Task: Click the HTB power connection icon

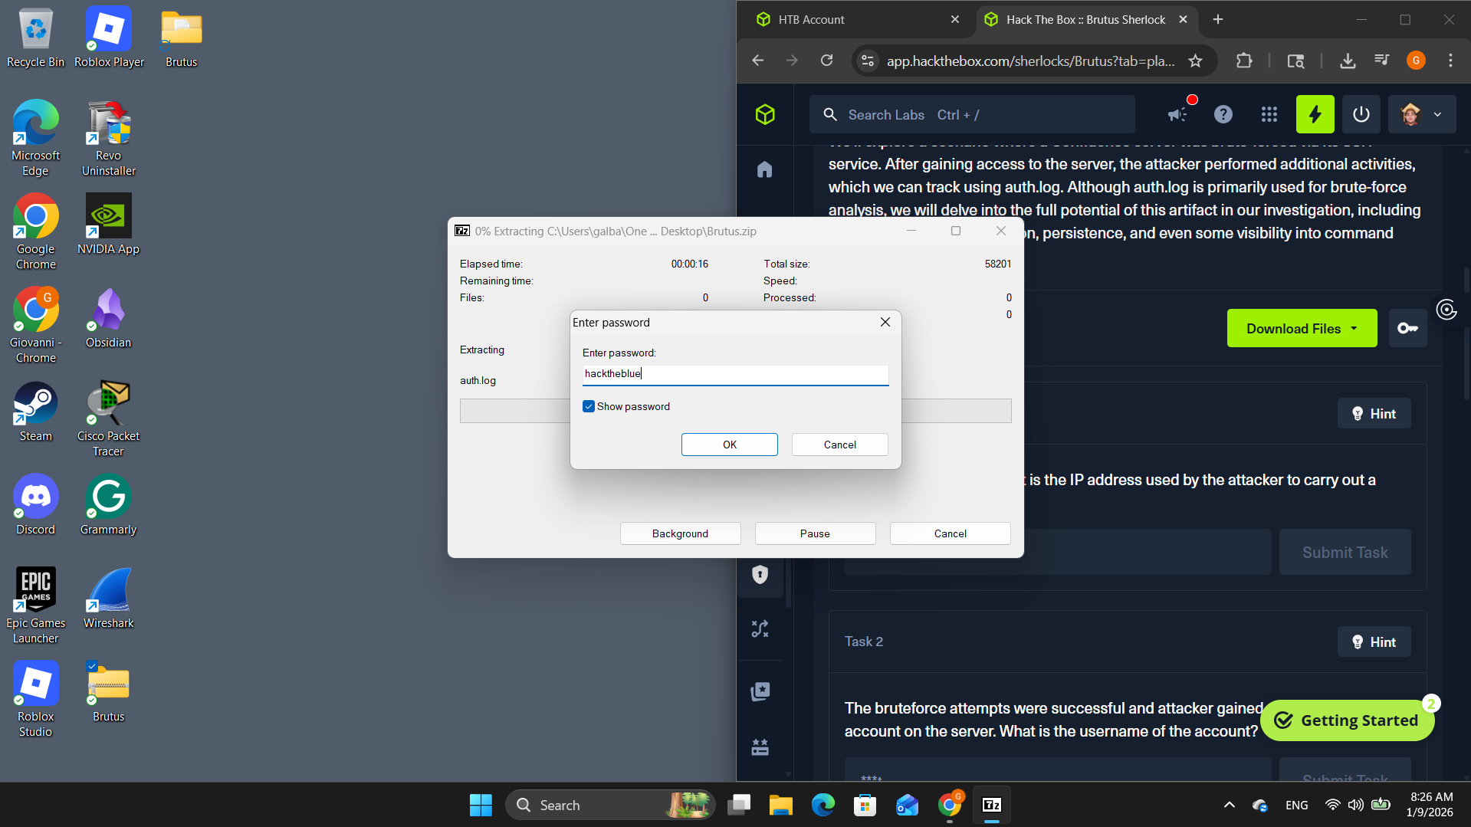Action: click(1361, 115)
